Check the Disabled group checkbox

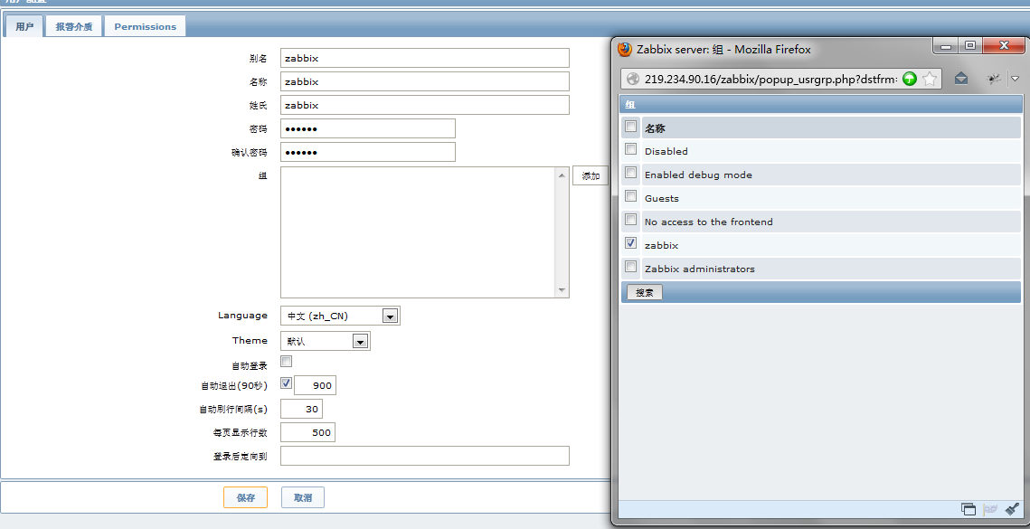click(x=630, y=149)
